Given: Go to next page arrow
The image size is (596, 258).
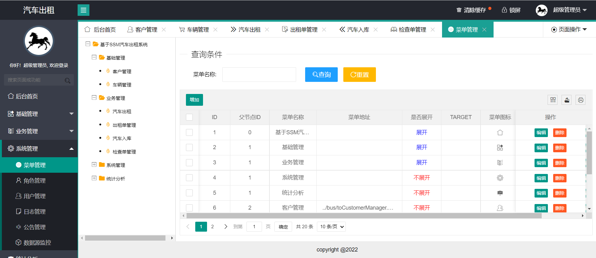Looking at the screenshot, I should pyautogui.click(x=226, y=227).
